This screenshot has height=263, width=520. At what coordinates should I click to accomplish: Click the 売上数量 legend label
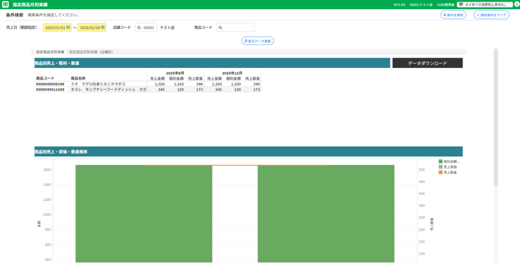pyautogui.click(x=450, y=173)
